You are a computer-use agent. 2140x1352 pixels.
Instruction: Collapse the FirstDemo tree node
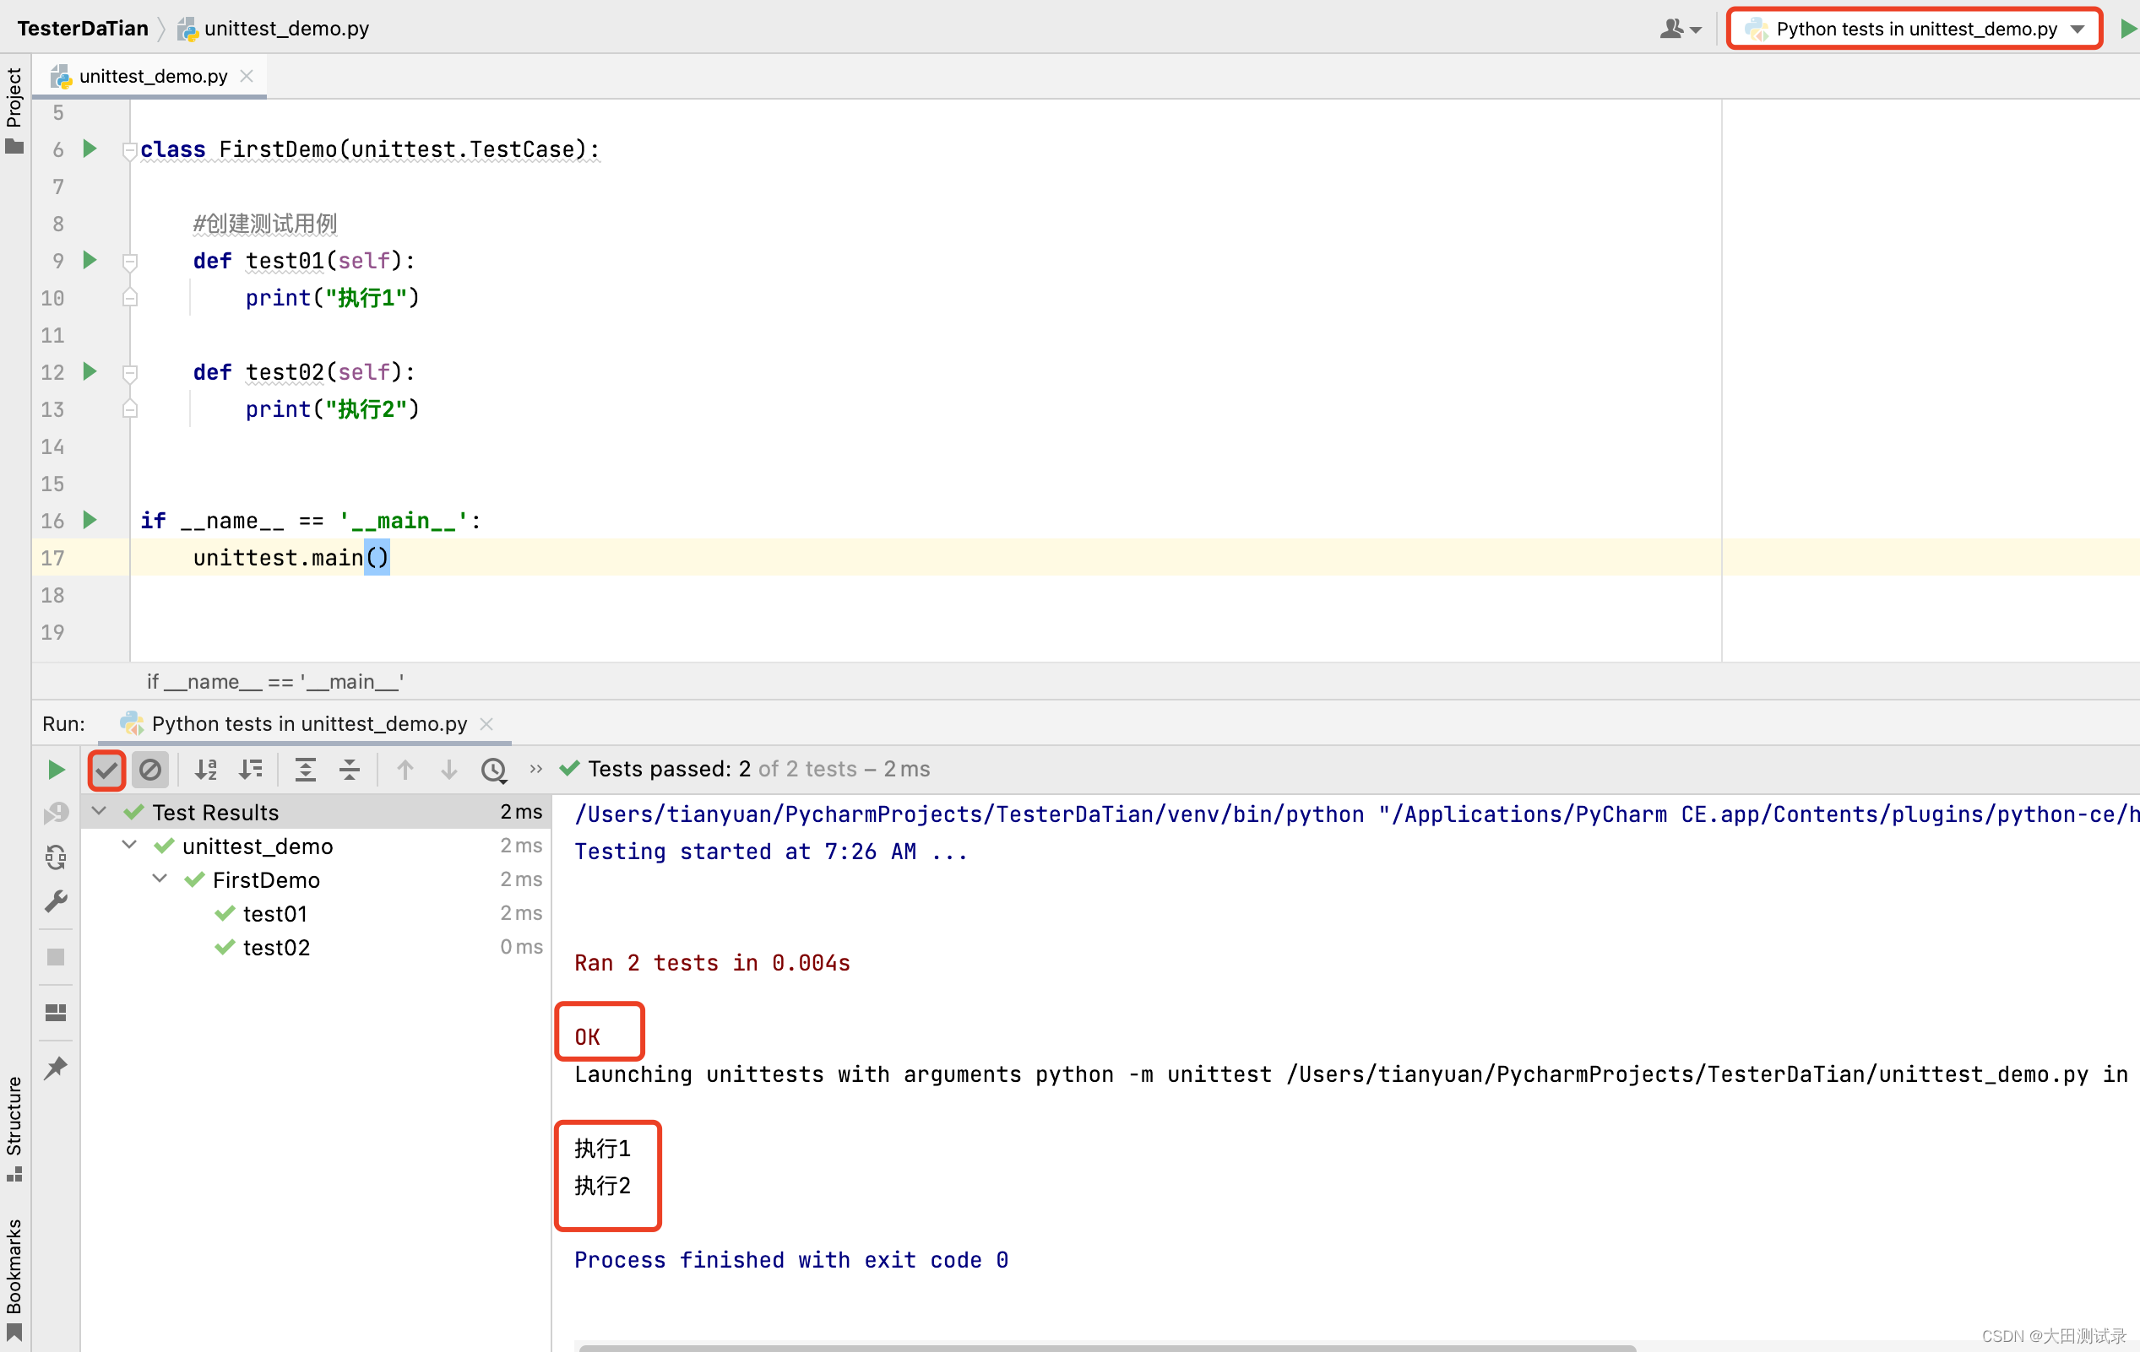(x=160, y=879)
